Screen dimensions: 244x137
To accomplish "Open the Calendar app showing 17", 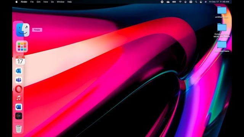I will [x=20, y=61].
